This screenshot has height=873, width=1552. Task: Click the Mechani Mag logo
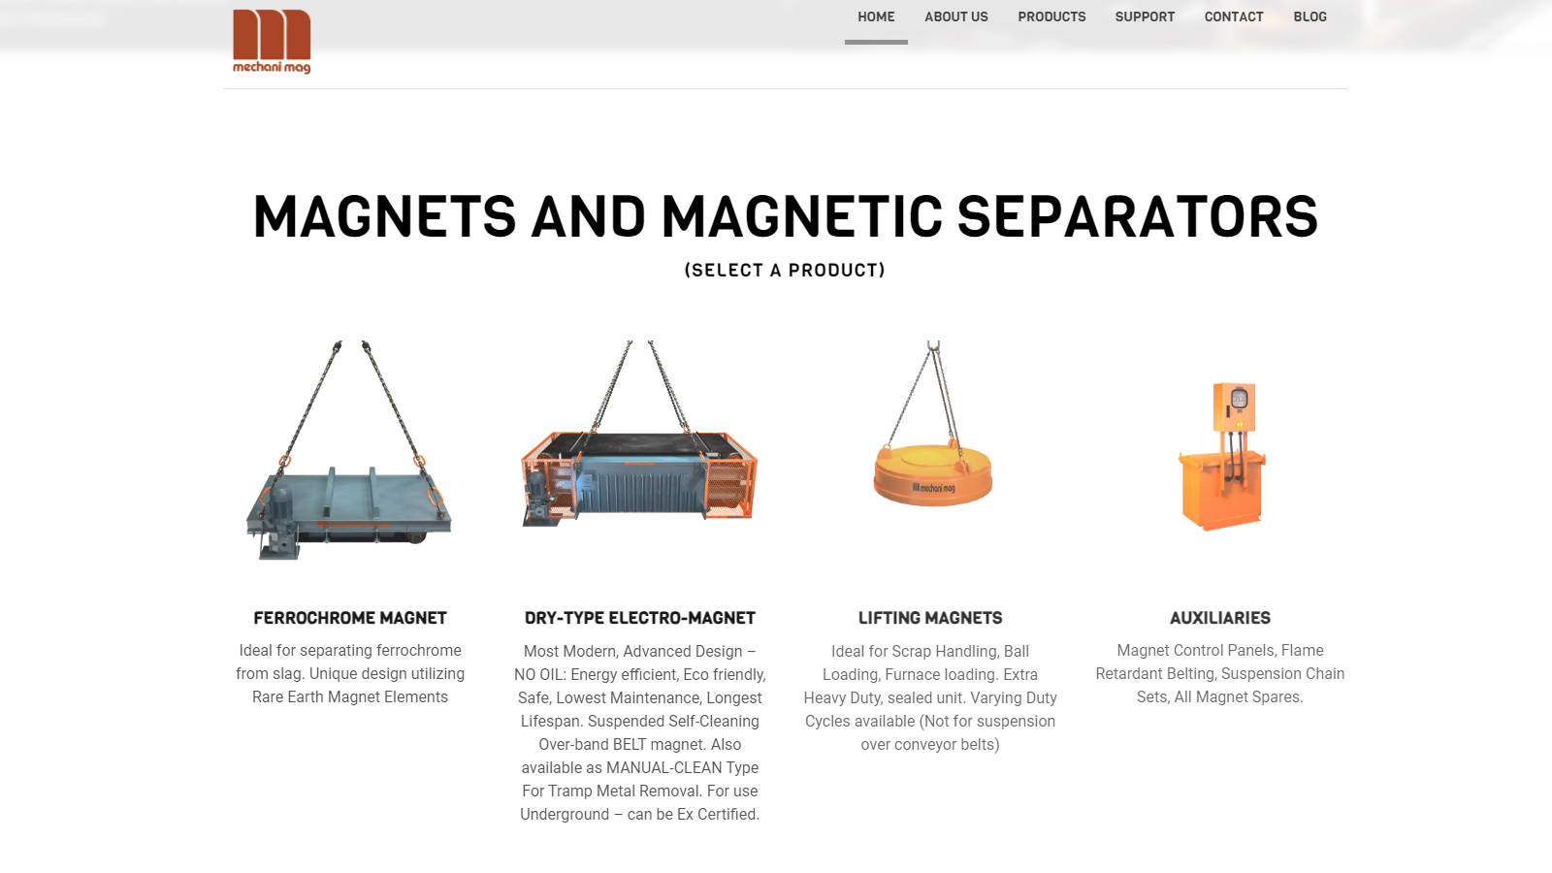(272, 42)
